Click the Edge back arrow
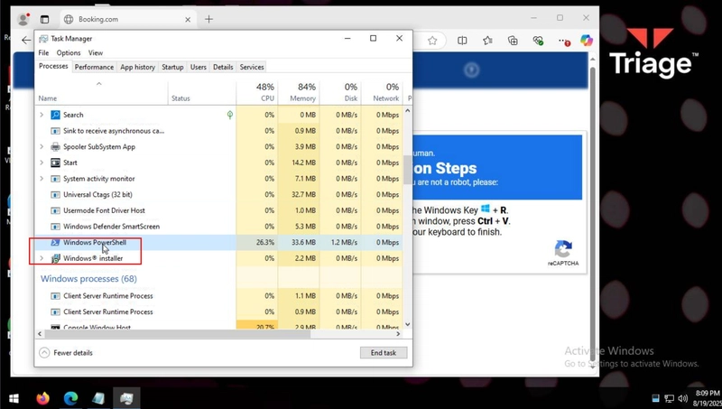The width and height of the screenshot is (722, 409). (x=26, y=41)
